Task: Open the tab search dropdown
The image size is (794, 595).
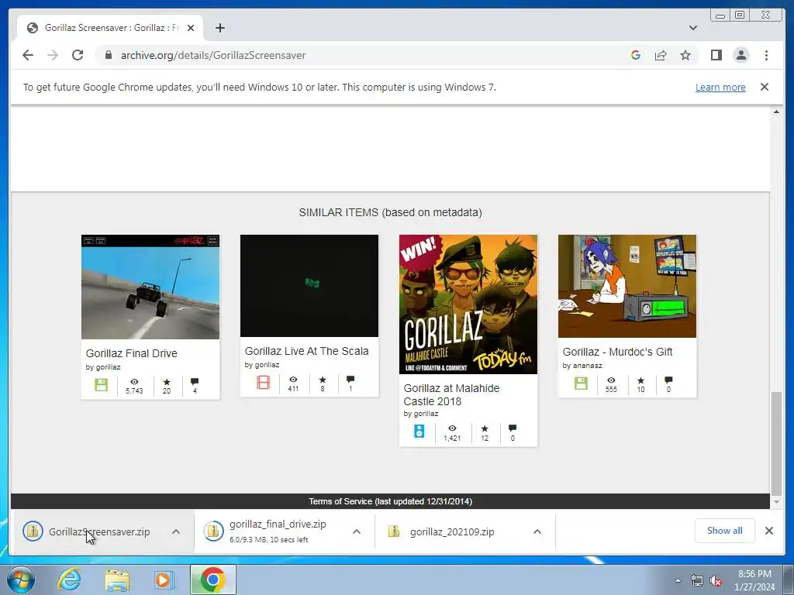Action: [692, 28]
